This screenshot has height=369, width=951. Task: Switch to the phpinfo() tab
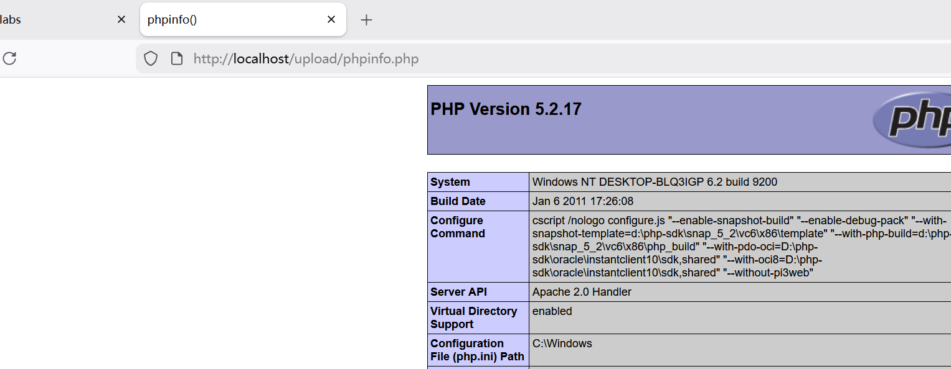(x=243, y=19)
